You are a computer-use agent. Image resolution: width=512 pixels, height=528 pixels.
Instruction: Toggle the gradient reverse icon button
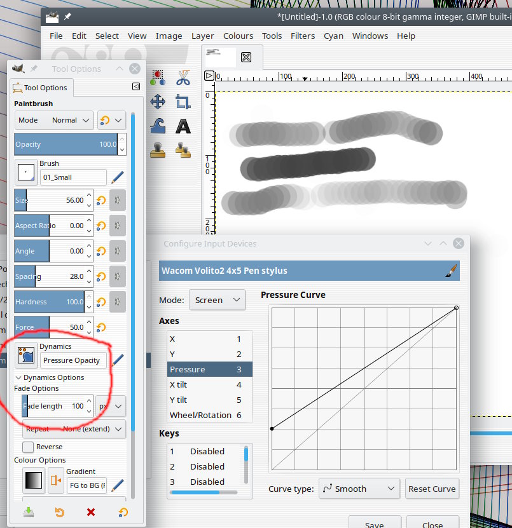click(x=55, y=480)
